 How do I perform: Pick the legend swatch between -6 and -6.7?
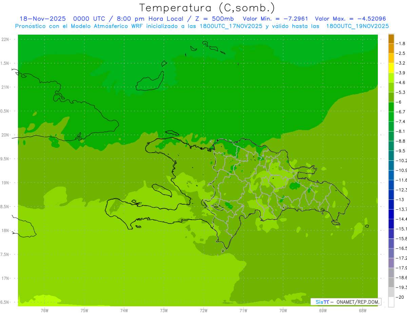[391, 107]
